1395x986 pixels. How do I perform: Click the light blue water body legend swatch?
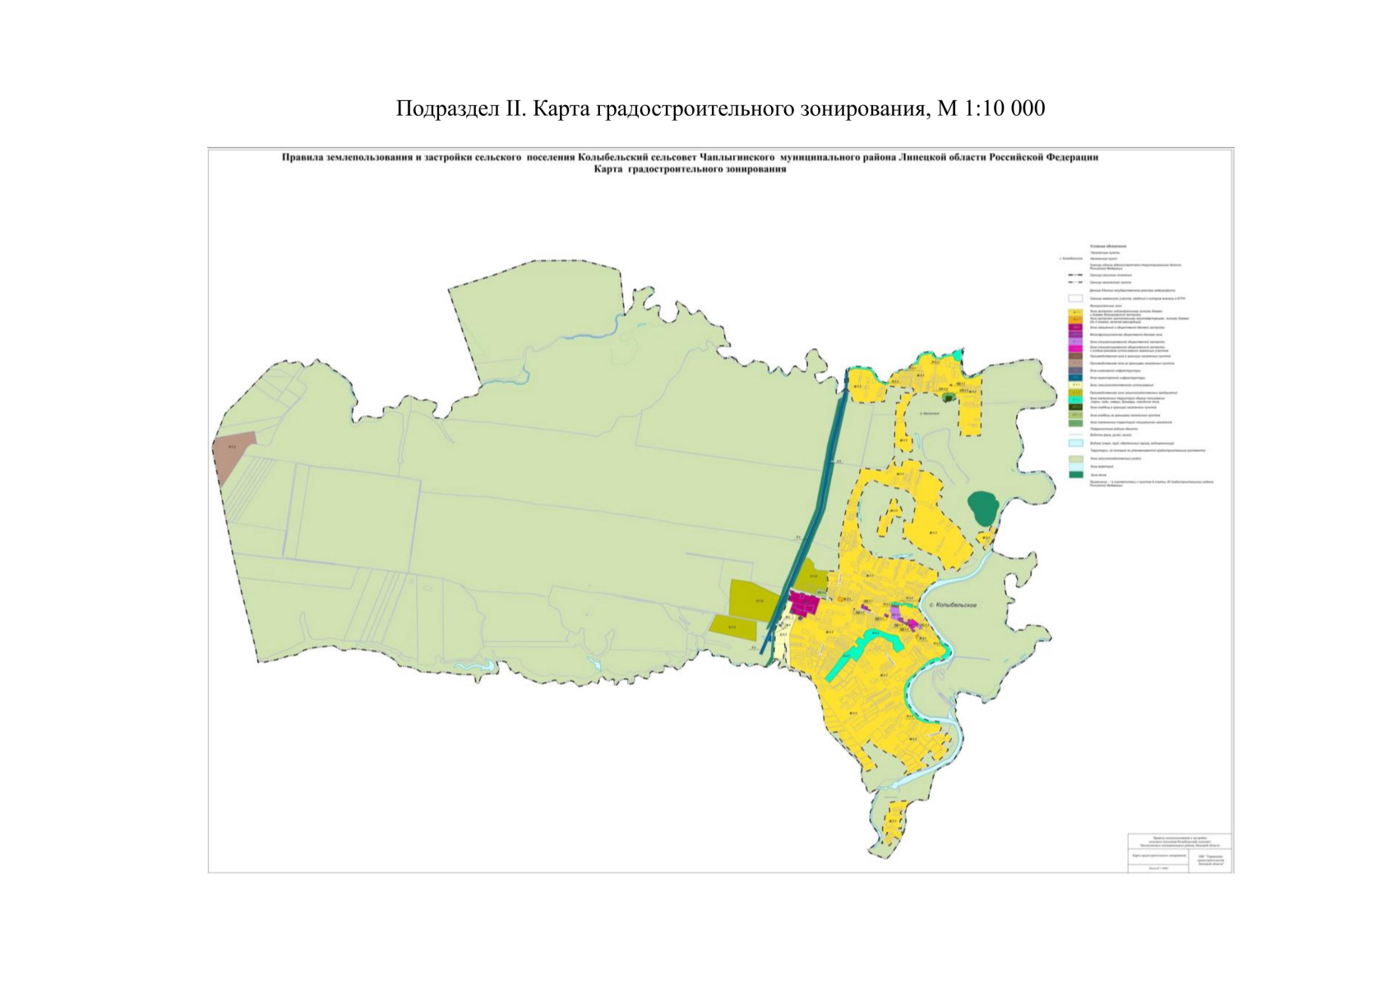click(1074, 443)
